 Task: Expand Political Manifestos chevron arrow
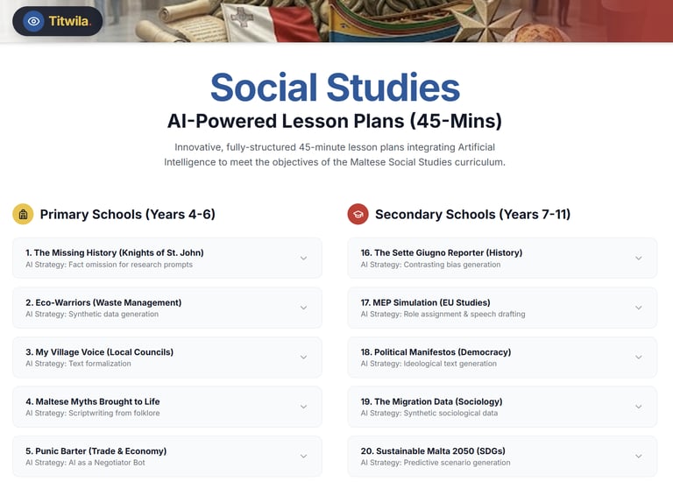click(638, 357)
